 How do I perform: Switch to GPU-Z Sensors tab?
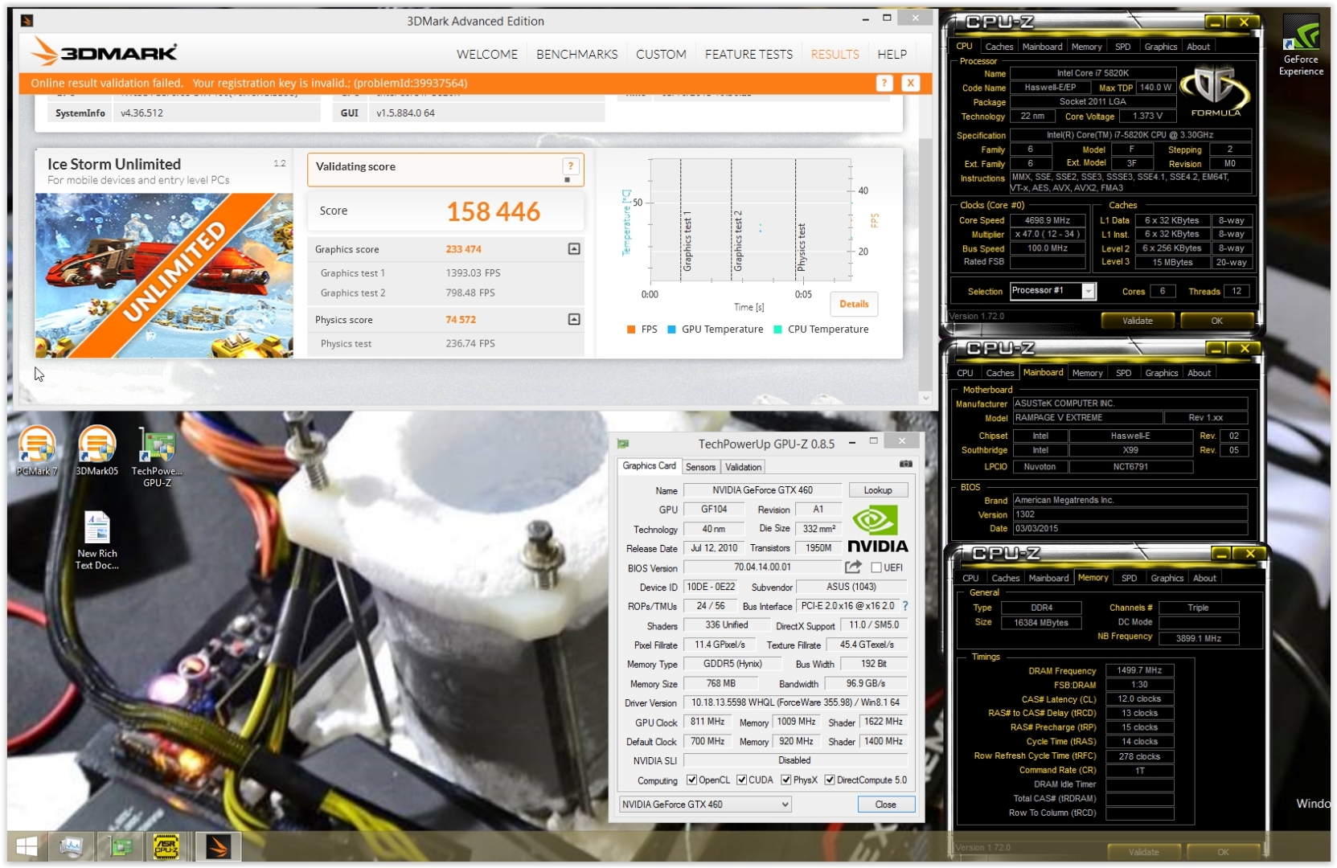(x=700, y=467)
